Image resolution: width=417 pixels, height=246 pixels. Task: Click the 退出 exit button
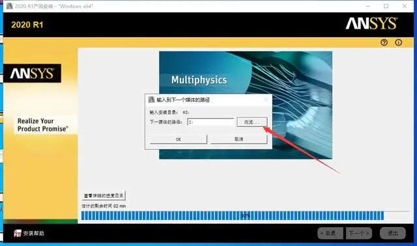393,233
